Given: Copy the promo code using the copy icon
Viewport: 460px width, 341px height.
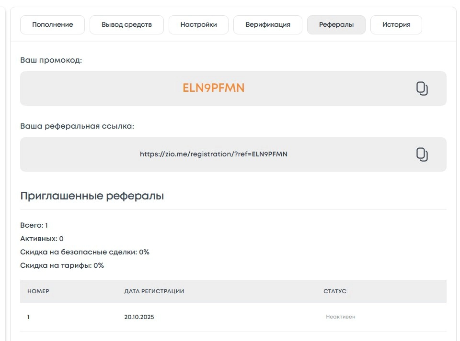Looking at the screenshot, I should (x=422, y=88).
